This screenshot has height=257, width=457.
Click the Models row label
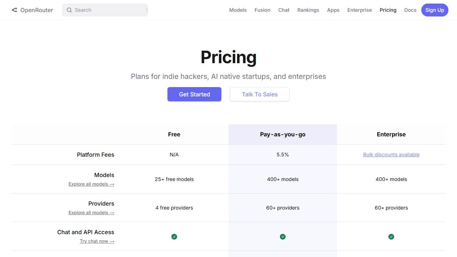pyautogui.click(x=104, y=175)
